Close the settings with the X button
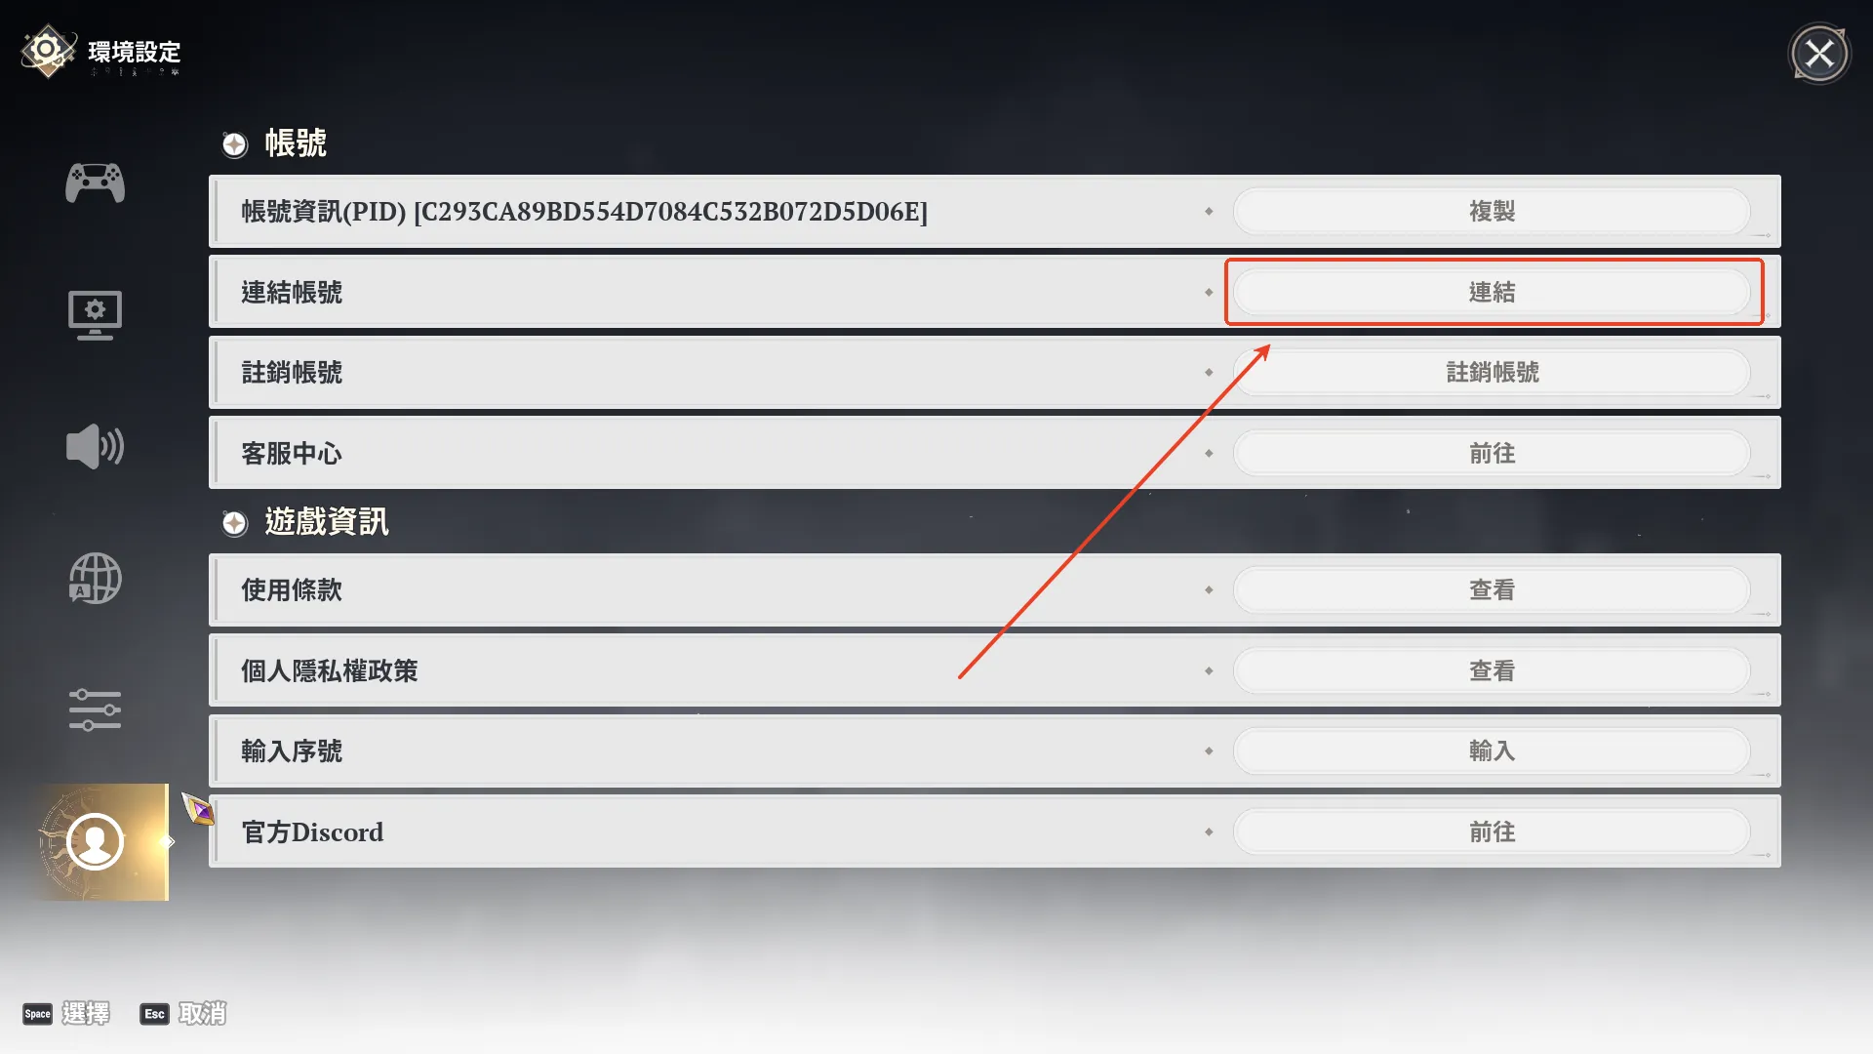This screenshot has height=1054, width=1873. tap(1819, 54)
